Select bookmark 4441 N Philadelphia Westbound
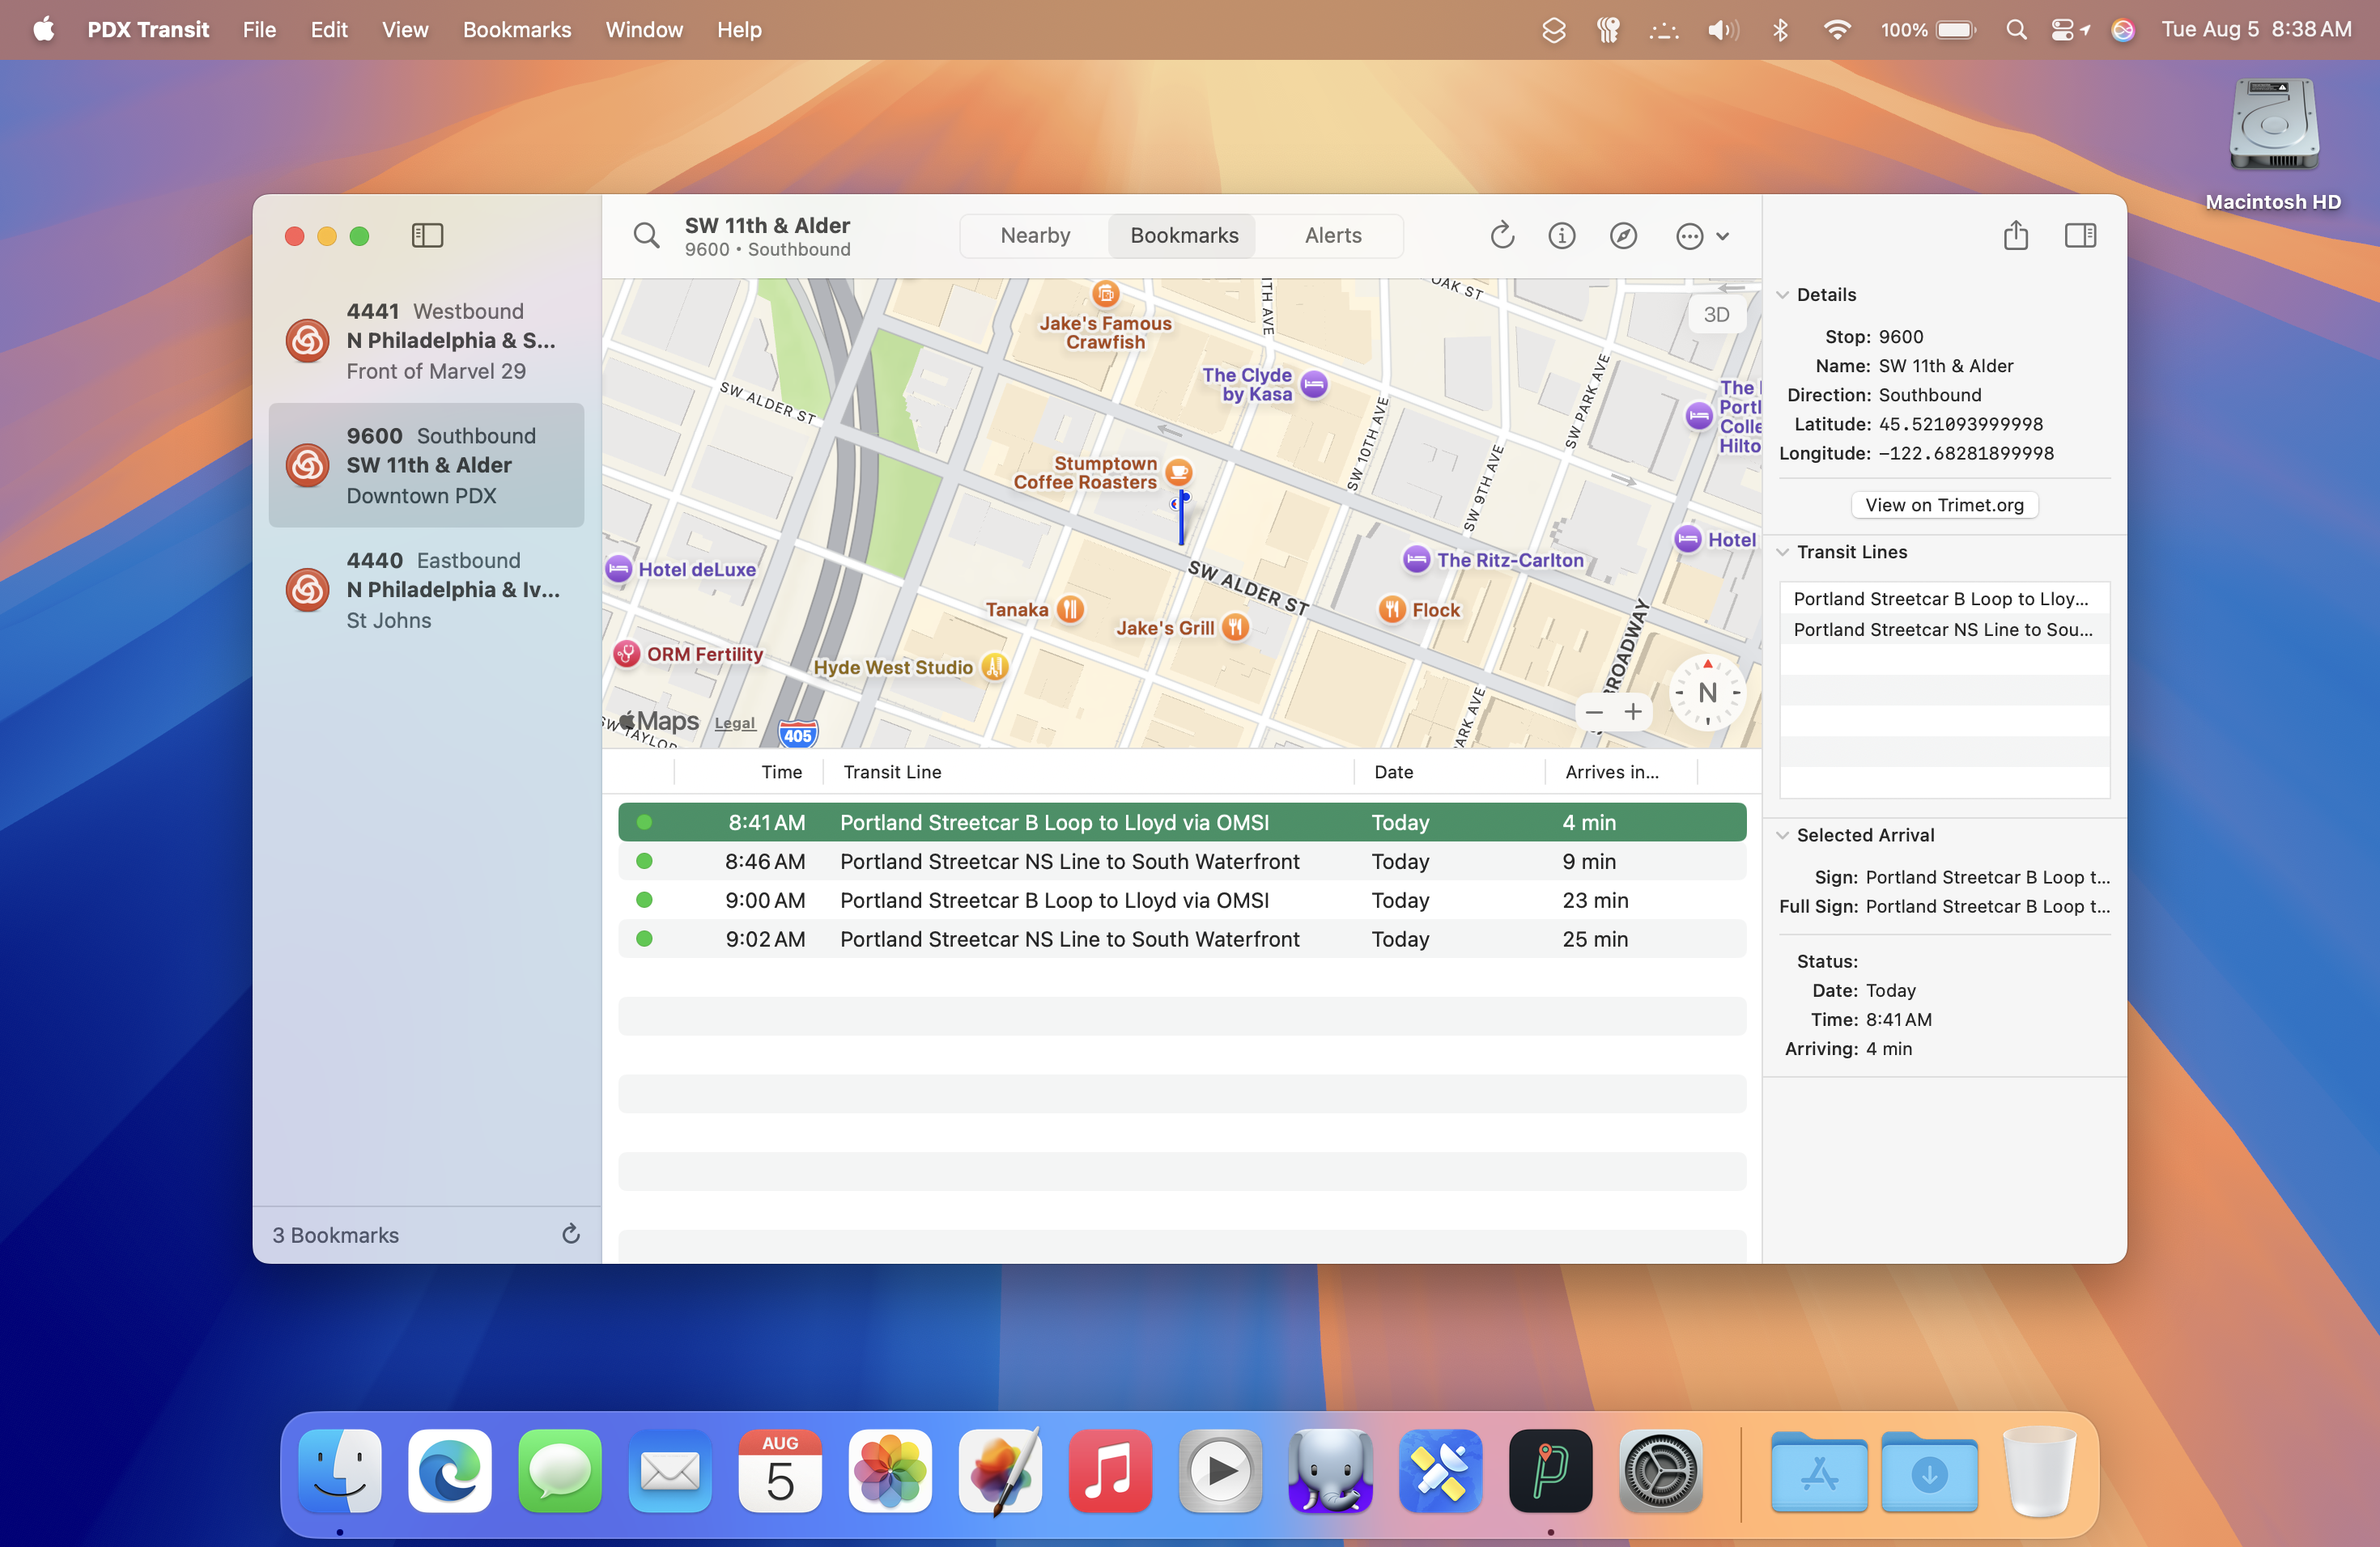 426,341
